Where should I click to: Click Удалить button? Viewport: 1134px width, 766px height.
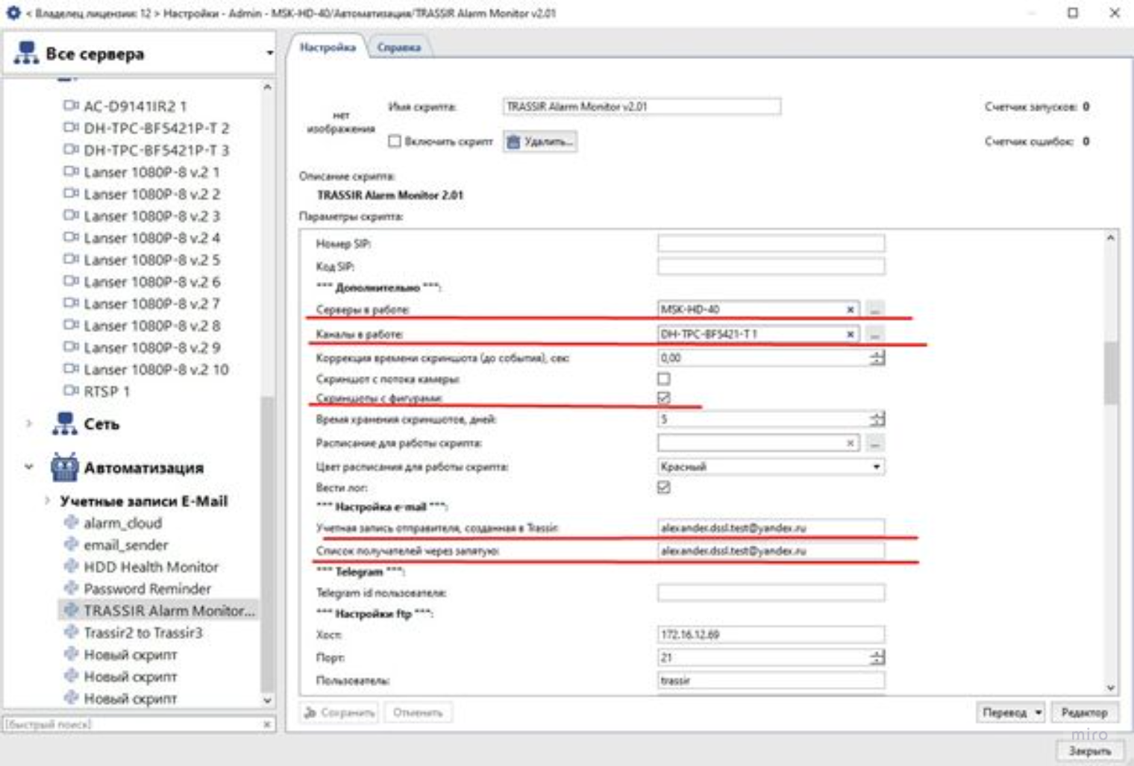point(540,141)
